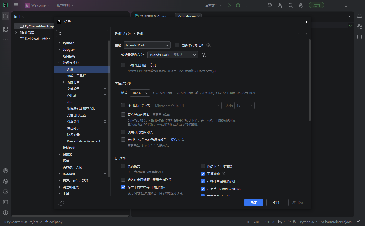Disable 平滑滚动 option

[203, 173]
